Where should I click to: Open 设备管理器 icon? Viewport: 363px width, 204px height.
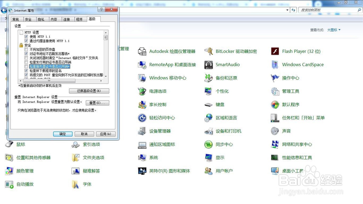pos(142,131)
